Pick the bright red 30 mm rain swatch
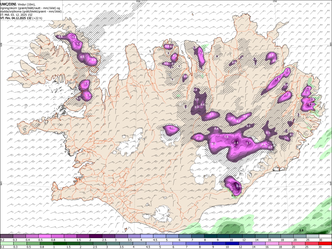The width and height of the screenshot is (332, 249). [x=325, y=243]
